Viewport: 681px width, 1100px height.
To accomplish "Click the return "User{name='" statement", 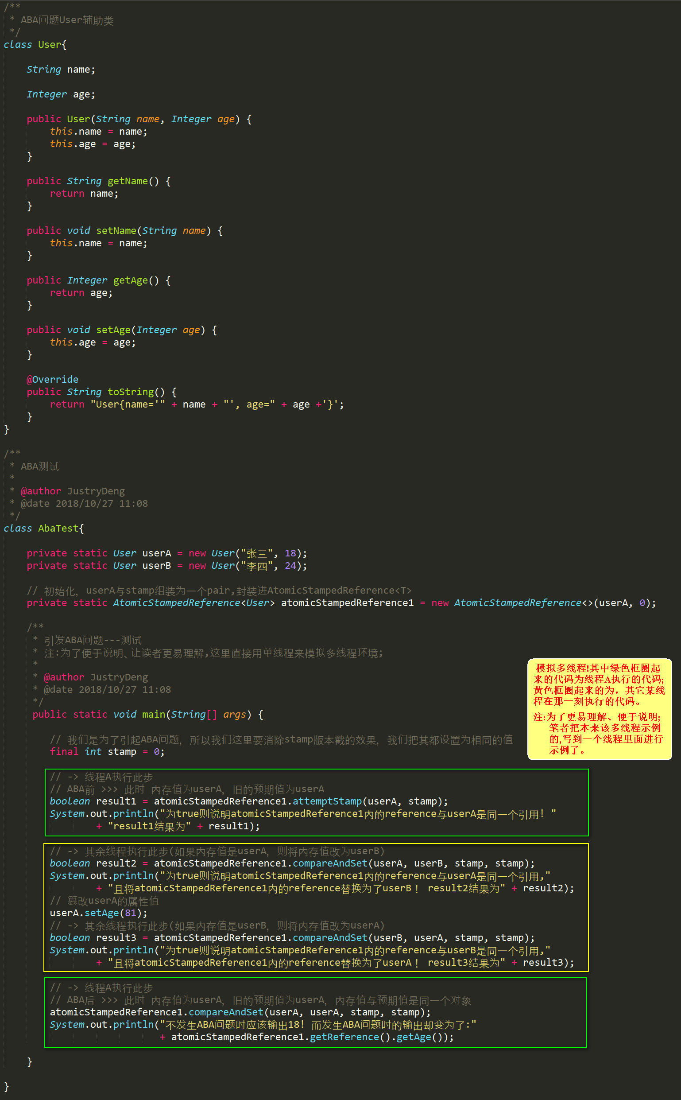I will pos(197,404).
